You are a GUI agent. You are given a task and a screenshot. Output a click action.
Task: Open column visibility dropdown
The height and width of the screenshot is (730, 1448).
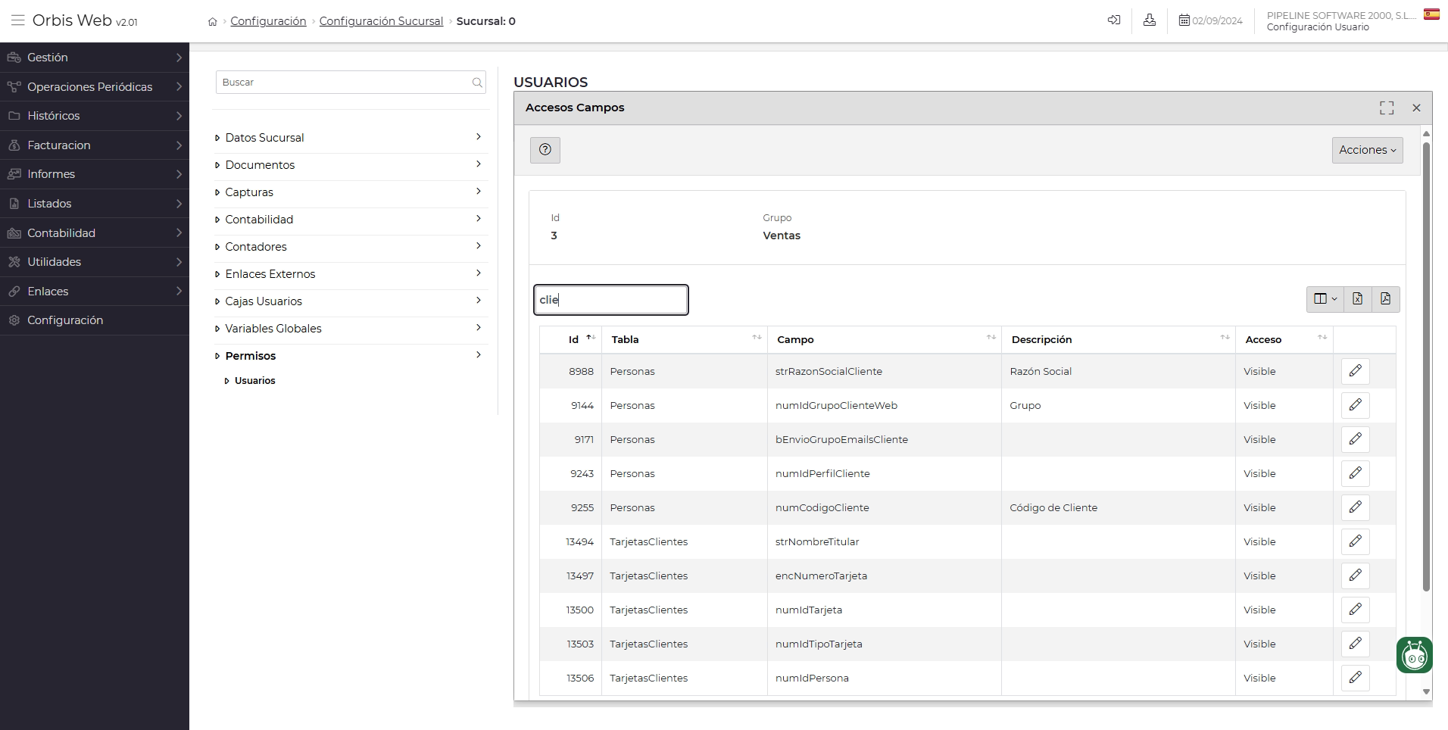1325,299
